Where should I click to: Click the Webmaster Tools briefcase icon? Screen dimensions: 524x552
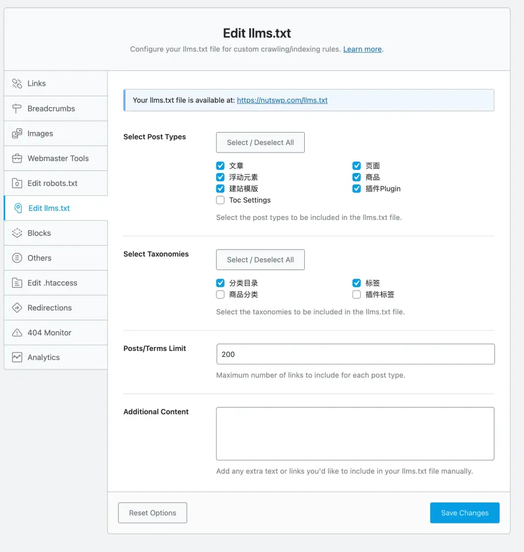[17, 158]
